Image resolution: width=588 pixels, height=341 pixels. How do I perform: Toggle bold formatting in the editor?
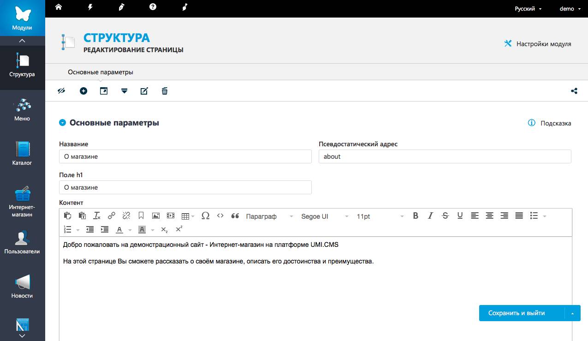[416, 216]
